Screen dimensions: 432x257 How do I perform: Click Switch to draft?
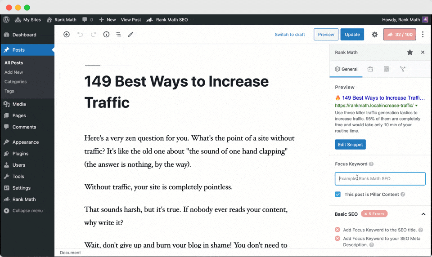289,35
